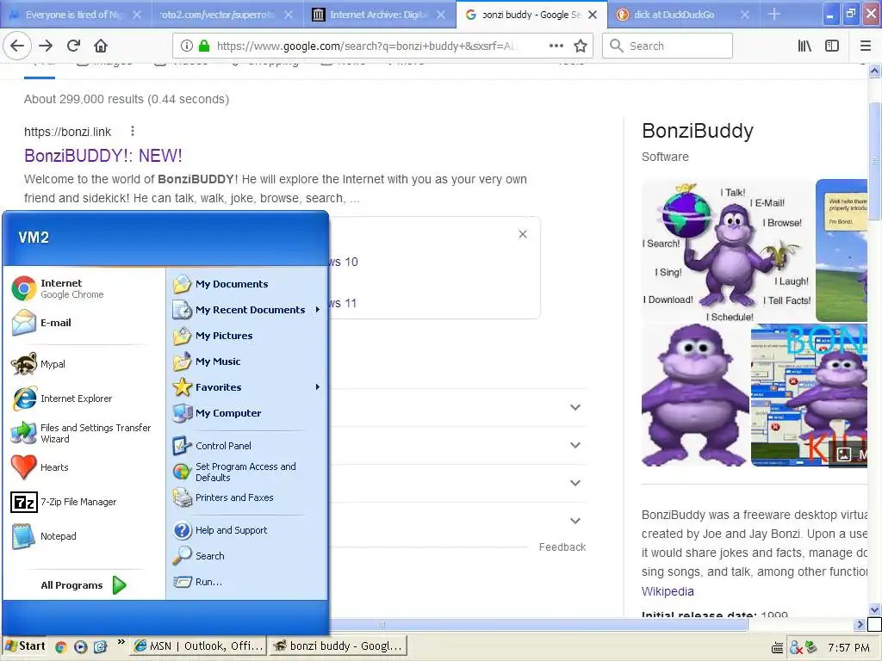Open My Computer
This screenshot has height=661, width=882.
pos(217,413)
